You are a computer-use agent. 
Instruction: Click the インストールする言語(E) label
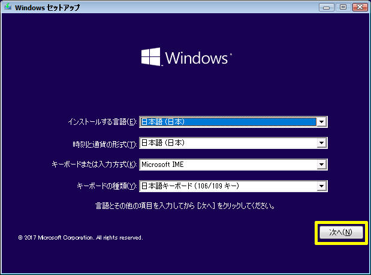(x=102, y=122)
